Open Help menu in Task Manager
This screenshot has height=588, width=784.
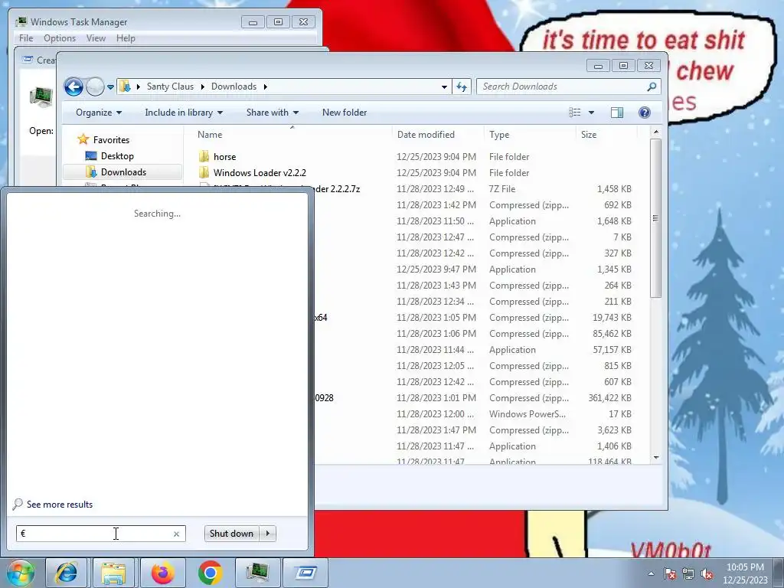(126, 38)
